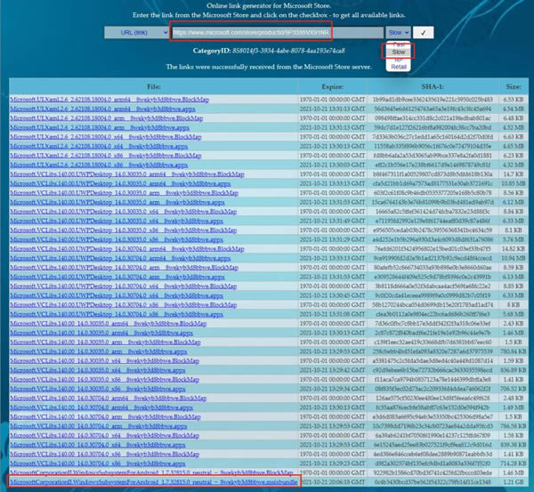
Task: Click the SHA-1 column header
Action: (x=433, y=87)
